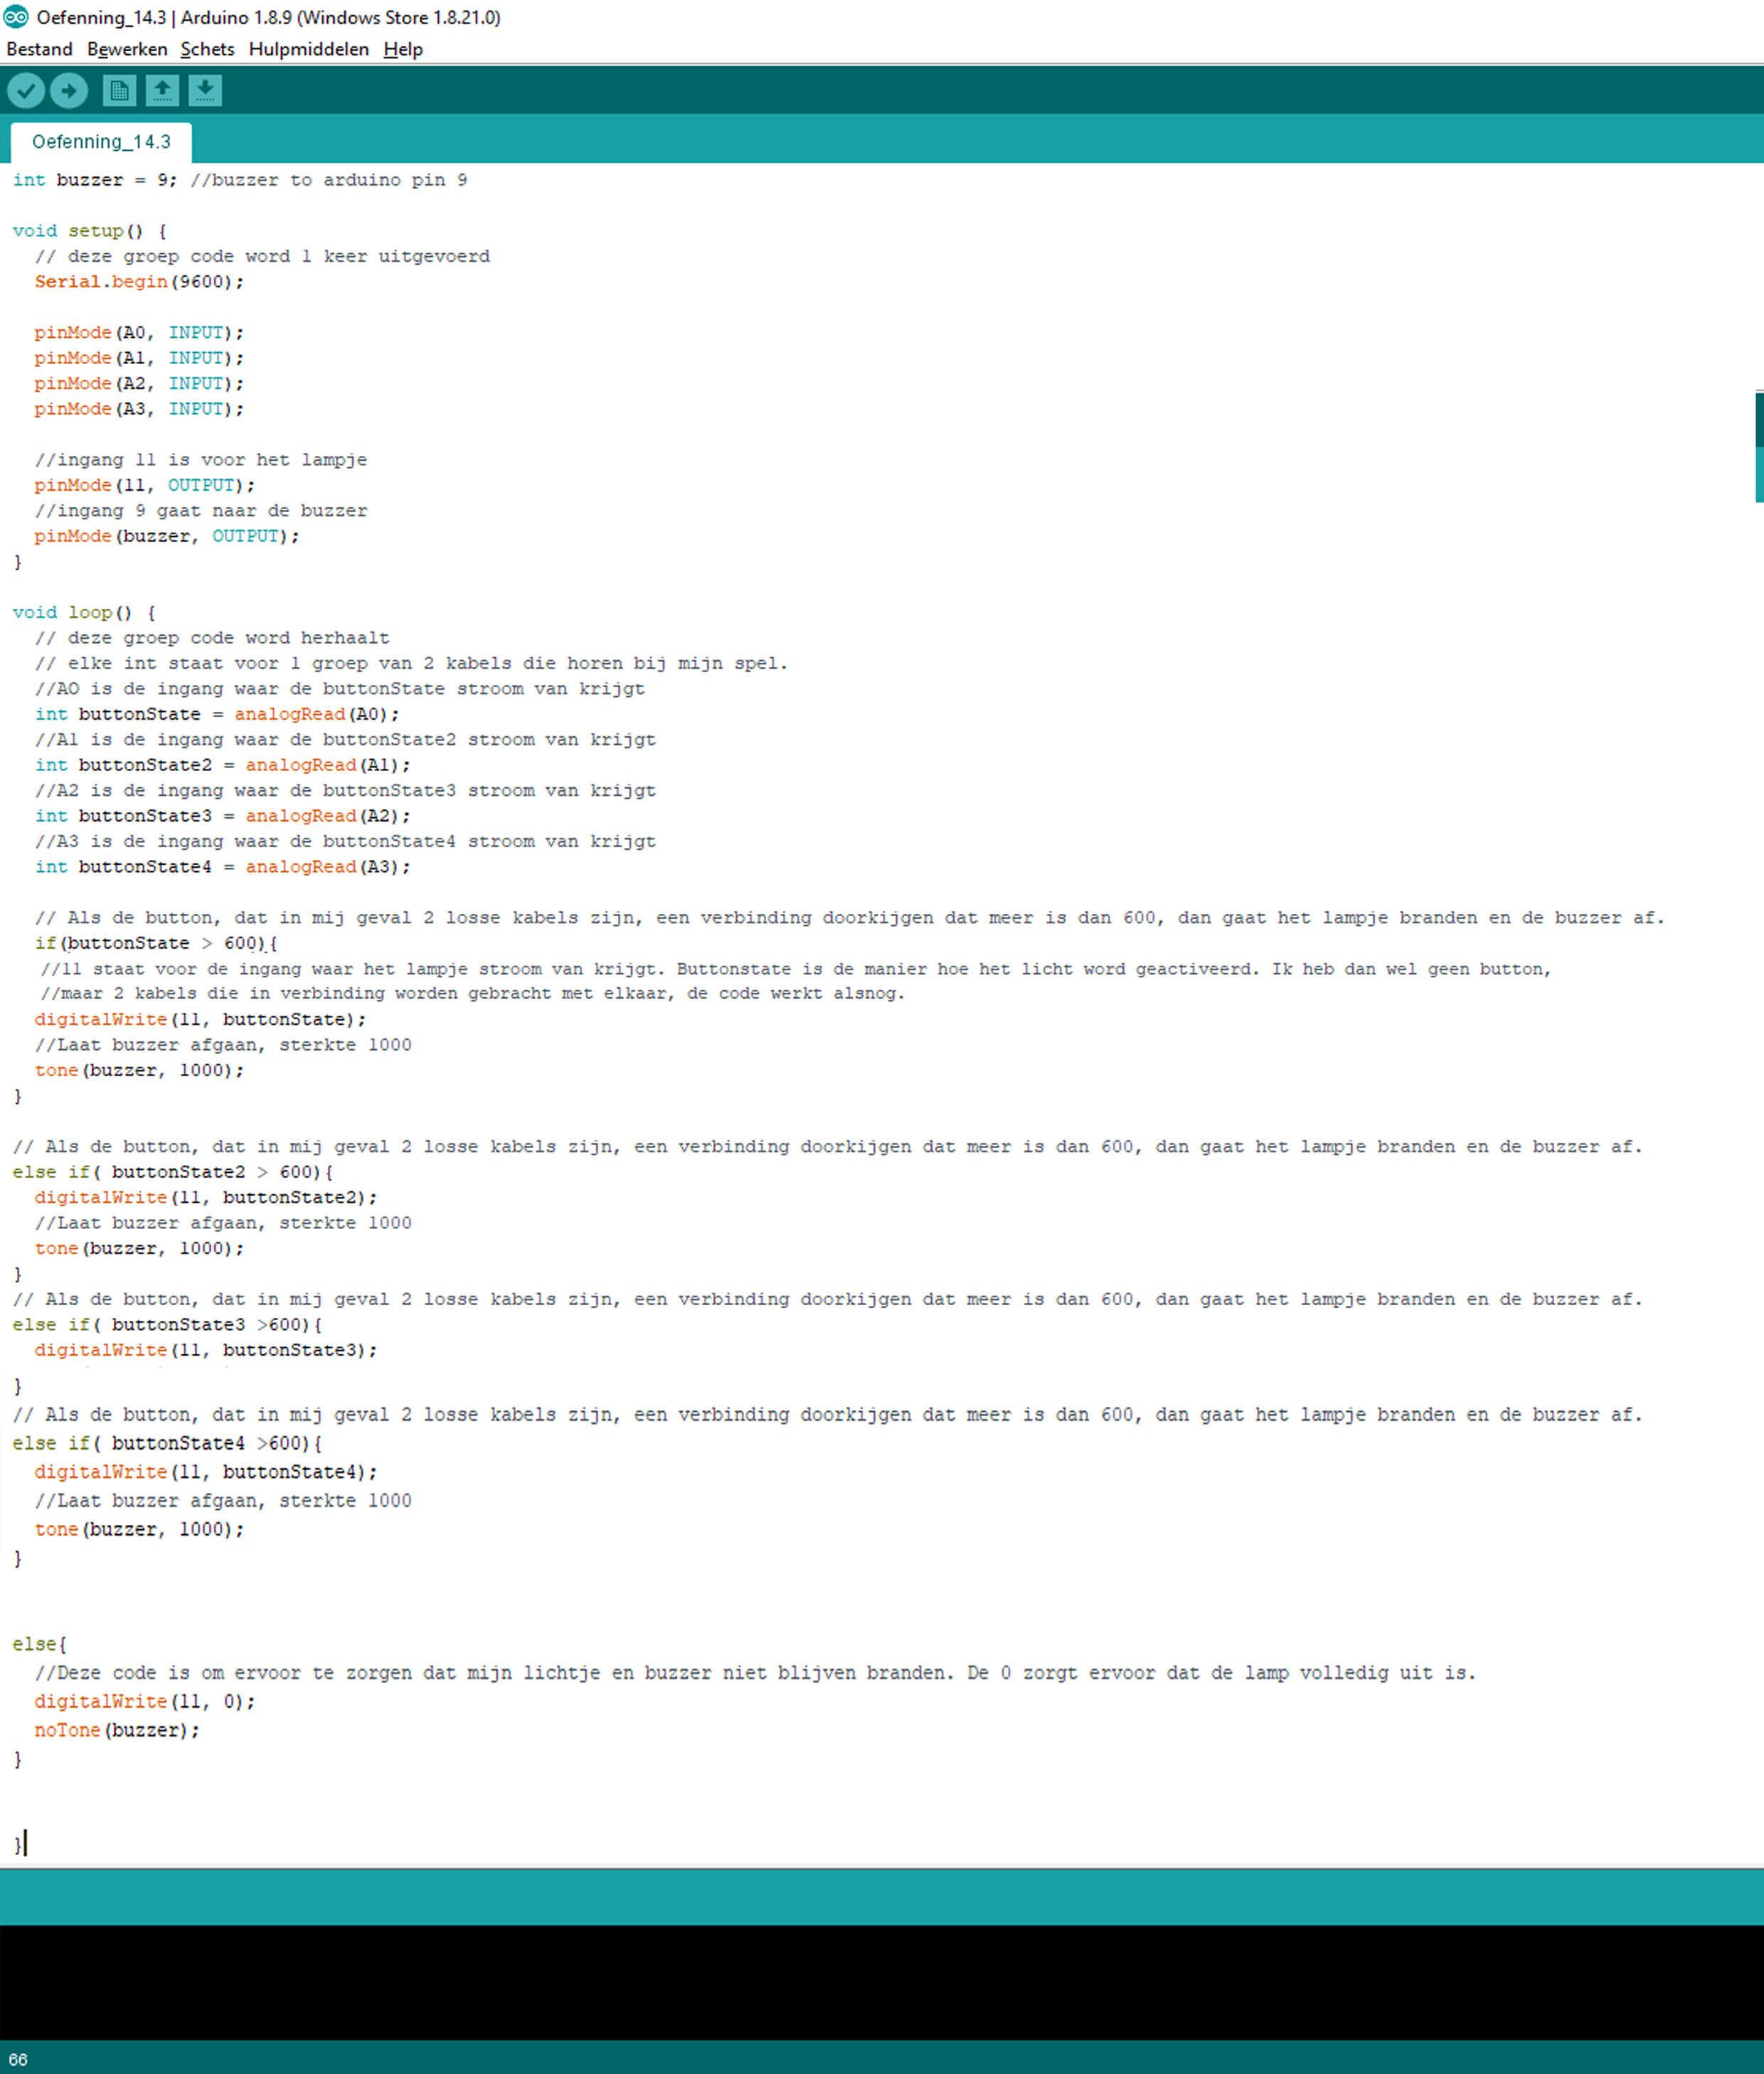The width and height of the screenshot is (1764, 2074).
Task: Click 'int buttonState2 = analogRead(A1);' line
Action: point(223,765)
